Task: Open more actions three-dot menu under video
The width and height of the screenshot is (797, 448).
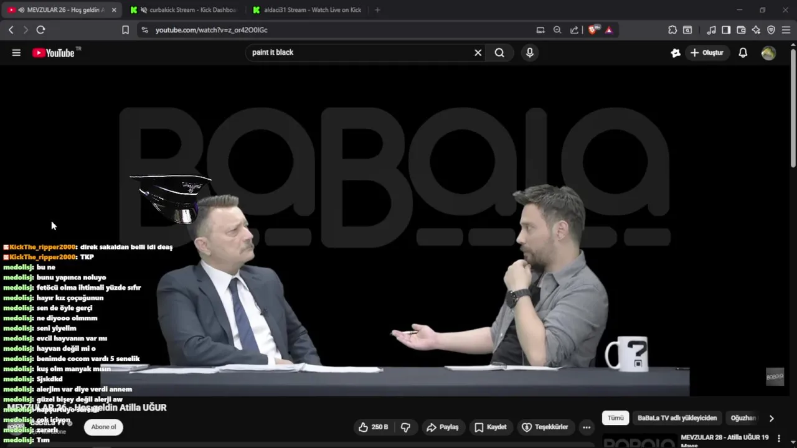Action: (x=587, y=427)
